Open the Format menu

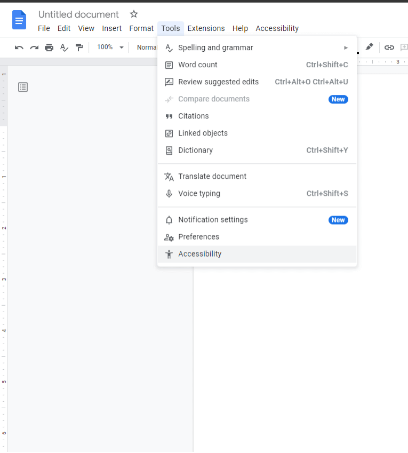tap(141, 28)
